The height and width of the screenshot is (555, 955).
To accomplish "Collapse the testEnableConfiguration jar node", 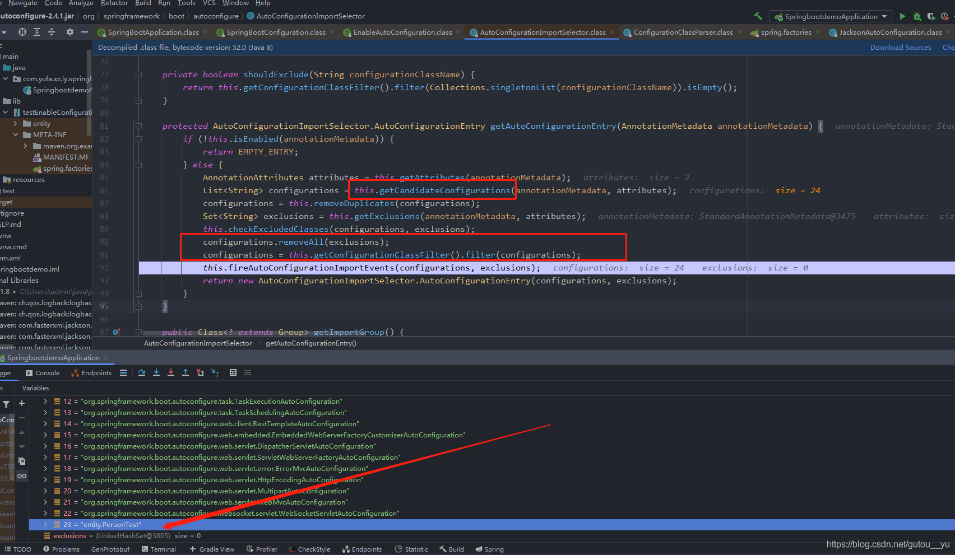I will click(x=6, y=112).
